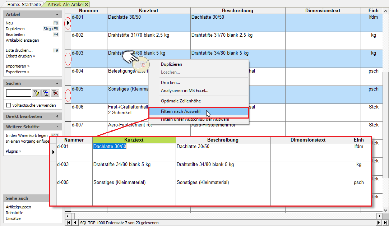Close the 'Artikel: Alle Artikel' tab

tap(87, 4)
